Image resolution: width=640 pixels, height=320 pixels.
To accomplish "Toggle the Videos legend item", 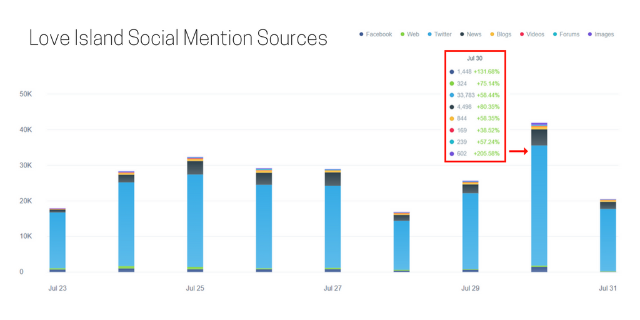I will pyautogui.click(x=531, y=34).
